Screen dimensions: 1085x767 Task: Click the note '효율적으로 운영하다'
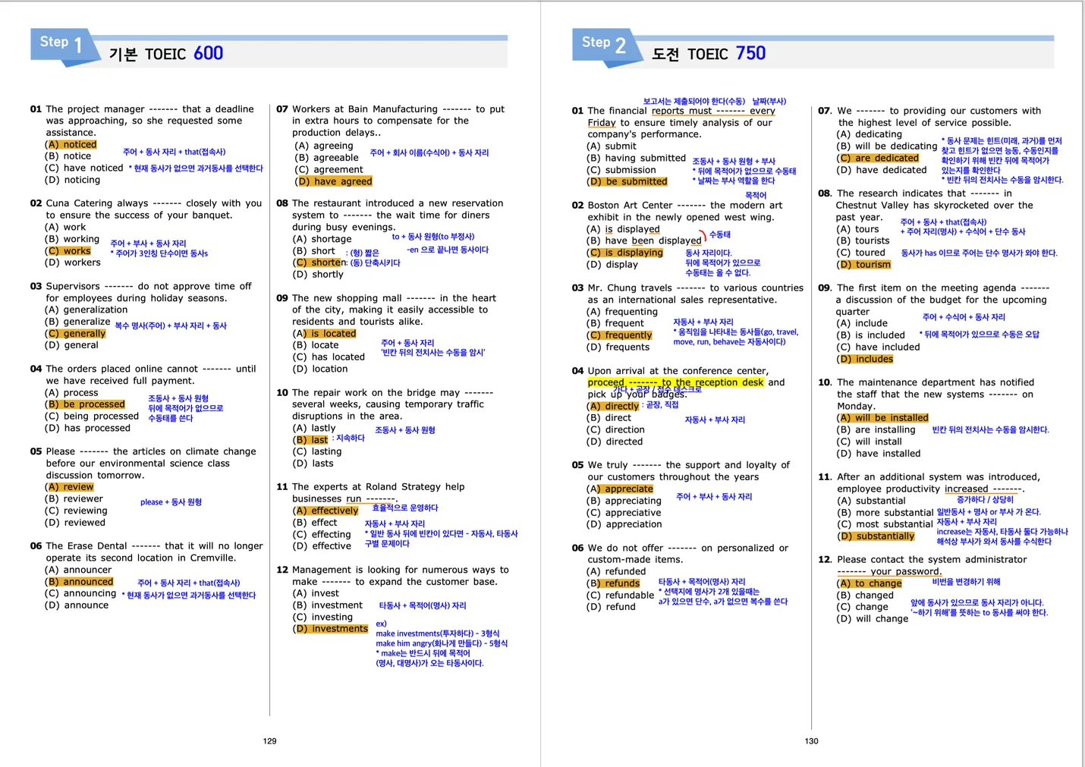[405, 508]
